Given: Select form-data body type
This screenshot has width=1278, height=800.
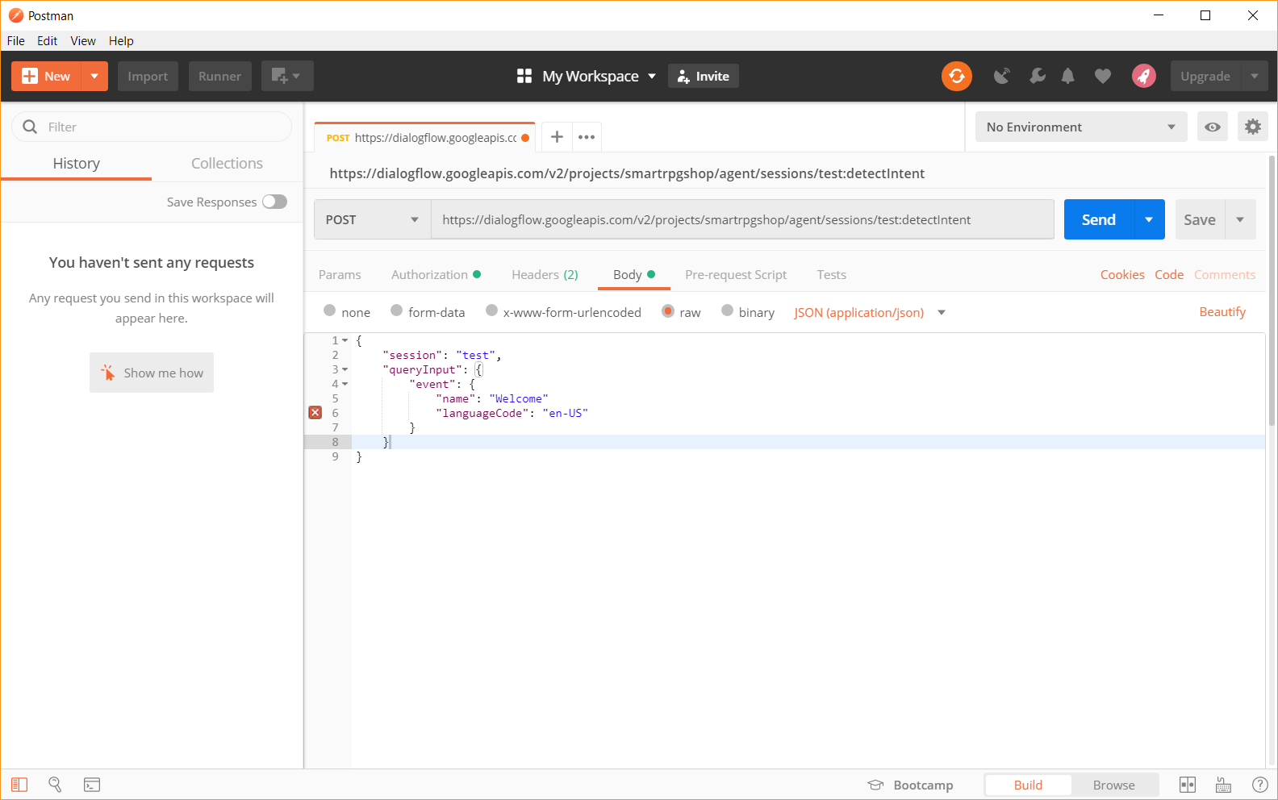Looking at the screenshot, I should (396, 310).
